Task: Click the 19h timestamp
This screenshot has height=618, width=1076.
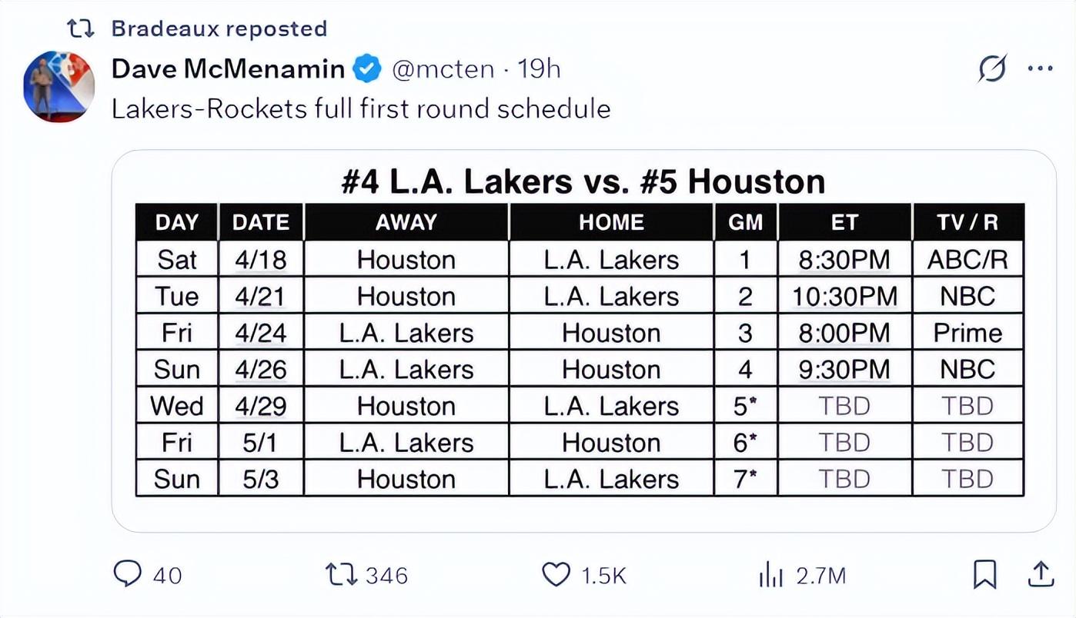Action: [x=539, y=69]
